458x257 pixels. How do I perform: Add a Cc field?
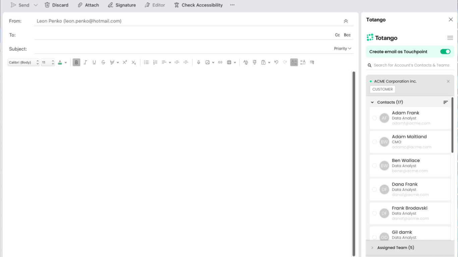(x=337, y=35)
